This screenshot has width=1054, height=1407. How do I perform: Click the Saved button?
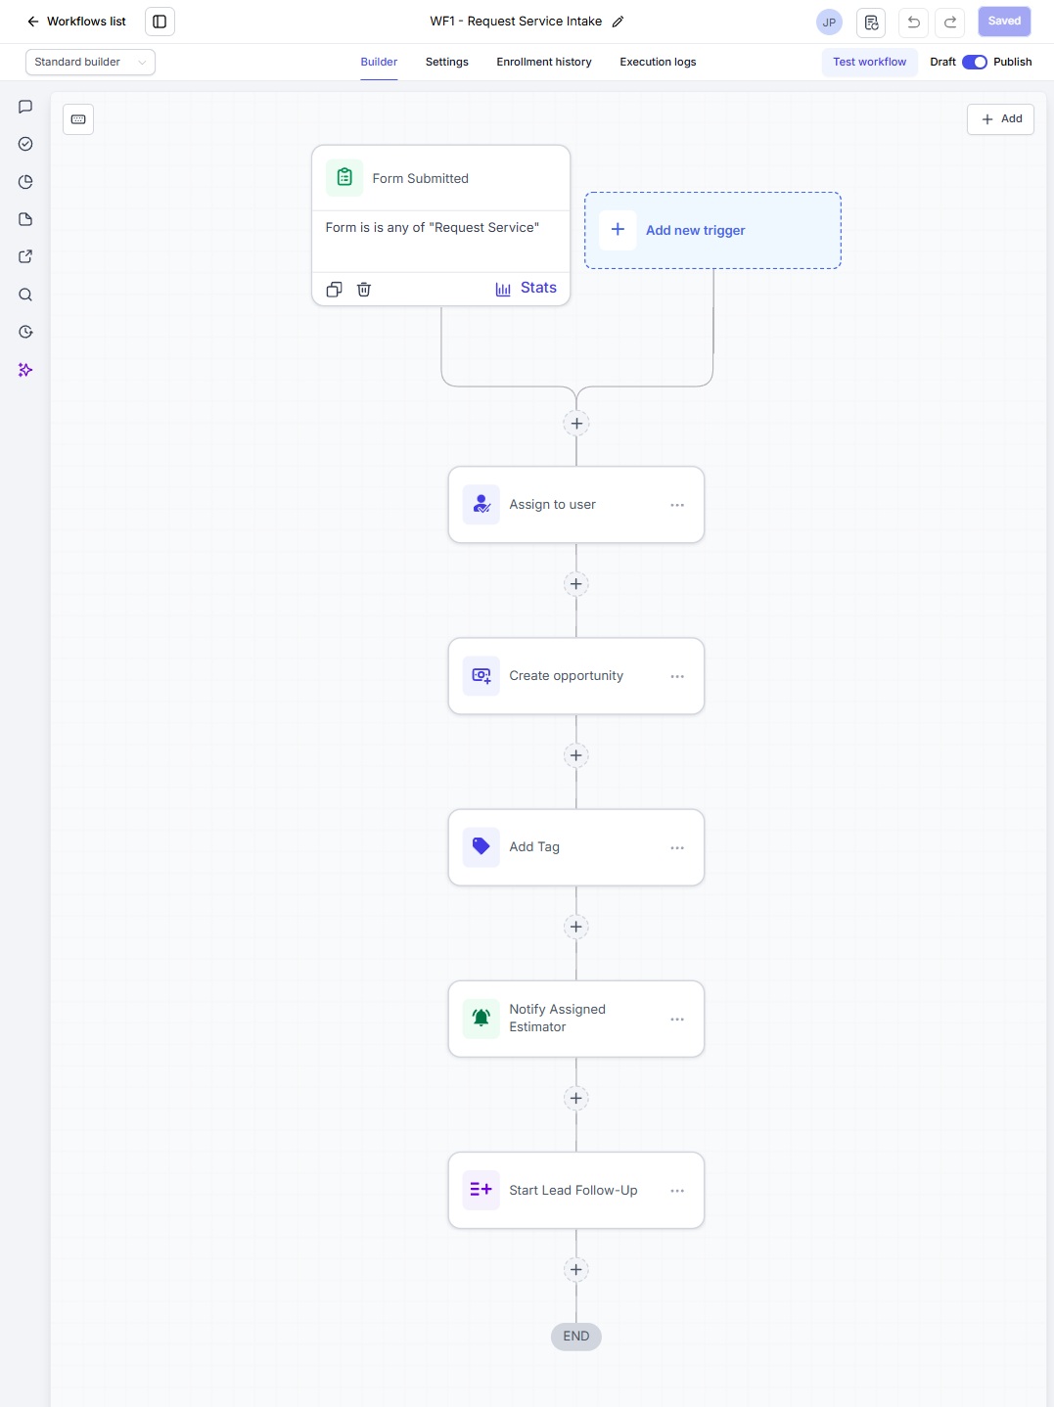pyautogui.click(x=1004, y=22)
